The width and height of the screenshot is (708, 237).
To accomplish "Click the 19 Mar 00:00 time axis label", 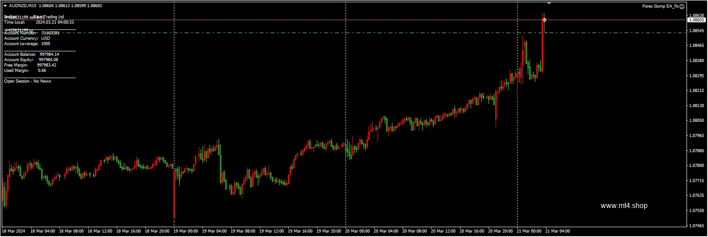I will pos(186,231).
